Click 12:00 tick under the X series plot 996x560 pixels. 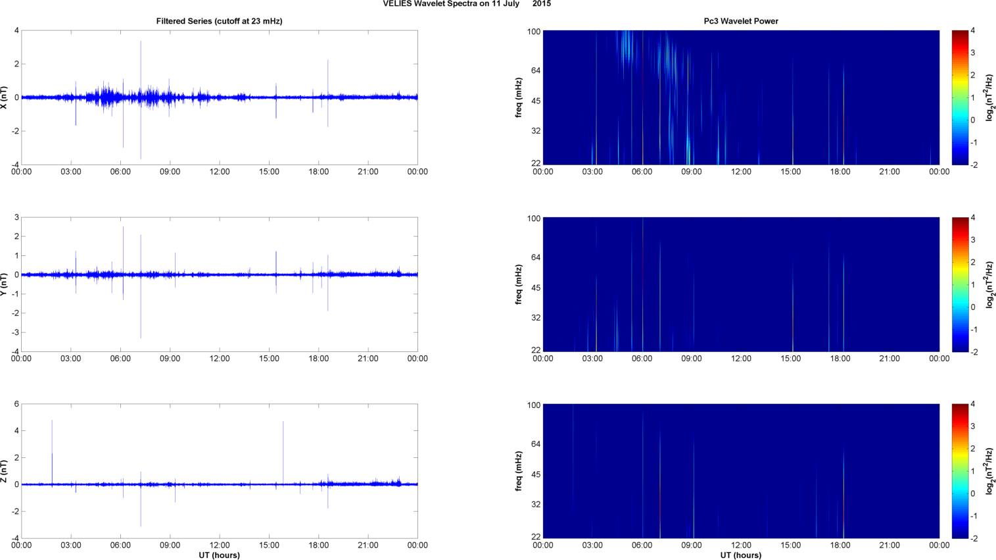tap(220, 172)
